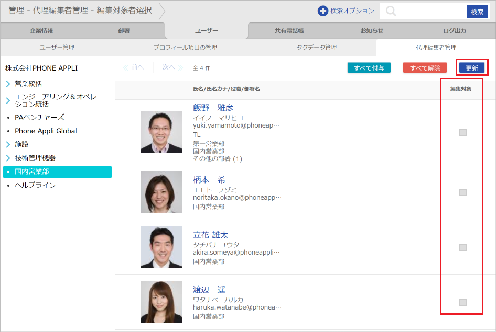
Task: Click the profile photo of 飯野 雅彦
Action: pos(161,132)
